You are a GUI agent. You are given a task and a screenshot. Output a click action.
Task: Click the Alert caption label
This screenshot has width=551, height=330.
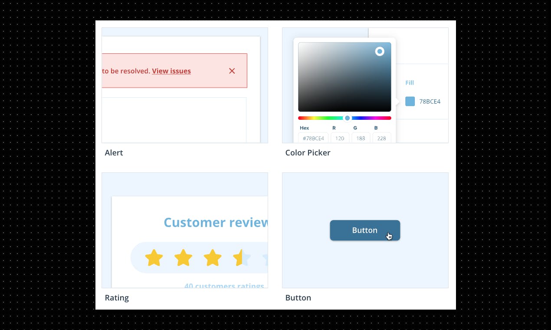[x=114, y=153]
